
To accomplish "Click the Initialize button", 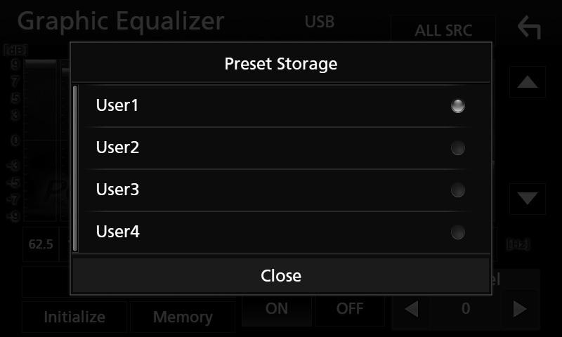I will (x=74, y=317).
